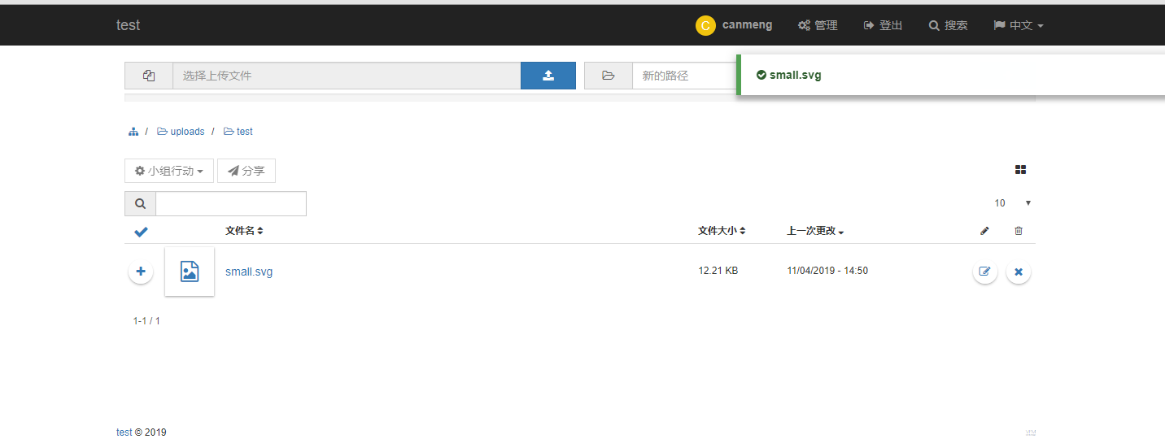Screen dimensions: 1165x439
Task: Open the 管理 admin menu
Action: click(x=818, y=25)
